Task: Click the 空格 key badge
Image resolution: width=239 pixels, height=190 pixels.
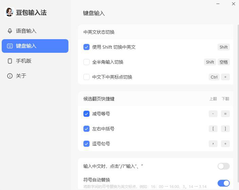Action: [x=224, y=62]
